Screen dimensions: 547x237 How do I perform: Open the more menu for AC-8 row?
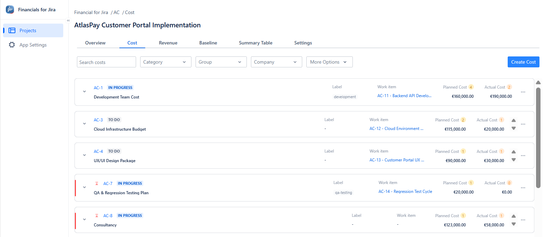523,220
